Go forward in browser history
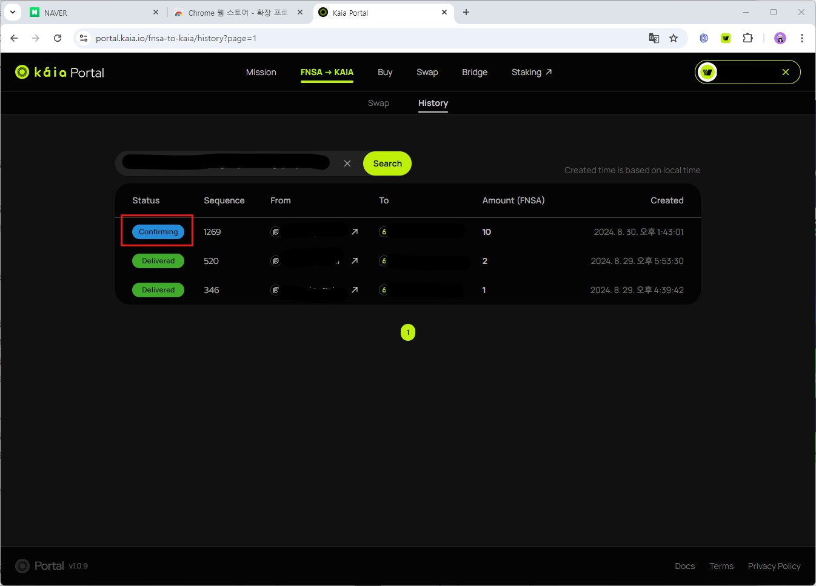Viewport: 816px width, 586px height. (x=36, y=38)
